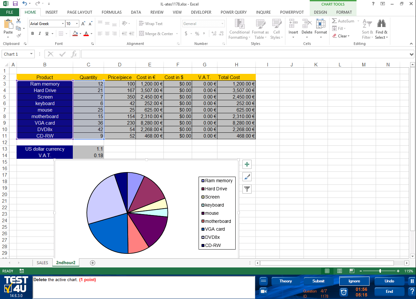Viewport: 416px width, 299px height.
Task: Switch to Page Break Preview in status bar
Action: coord(352,271)
